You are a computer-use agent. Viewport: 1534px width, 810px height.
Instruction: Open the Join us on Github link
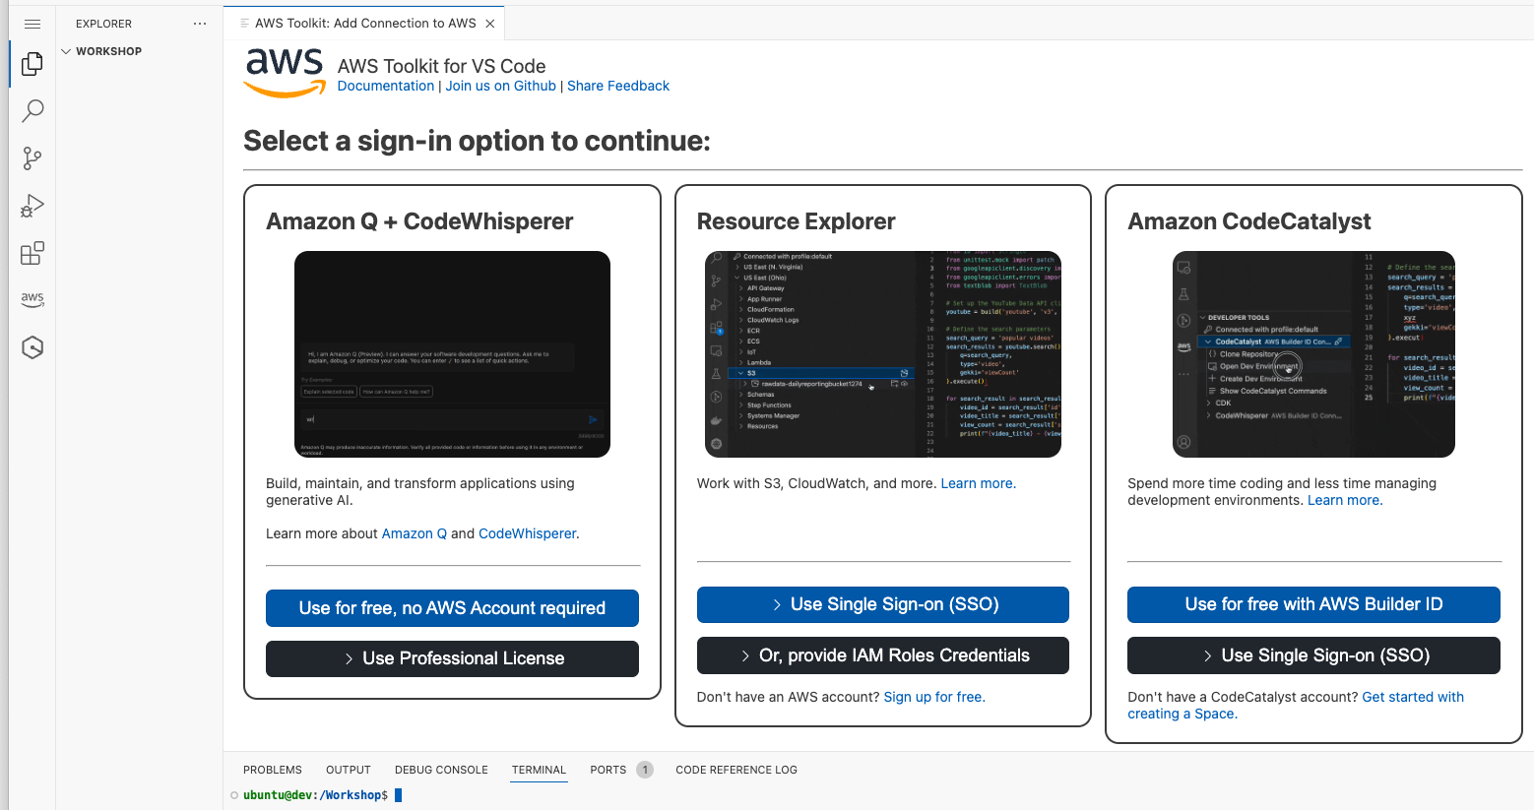[500, 86]
